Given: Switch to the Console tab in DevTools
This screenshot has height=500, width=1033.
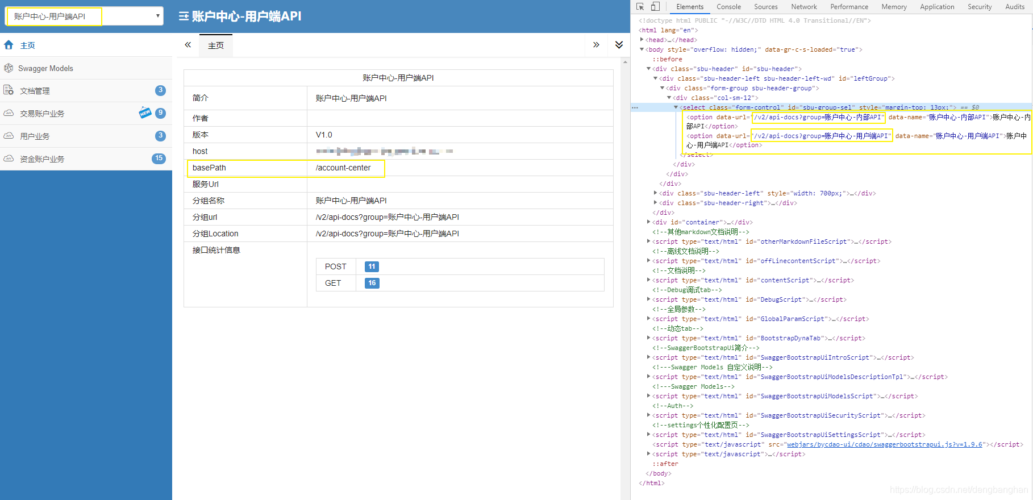Looking at the screenshot, I should pos(728,7).
